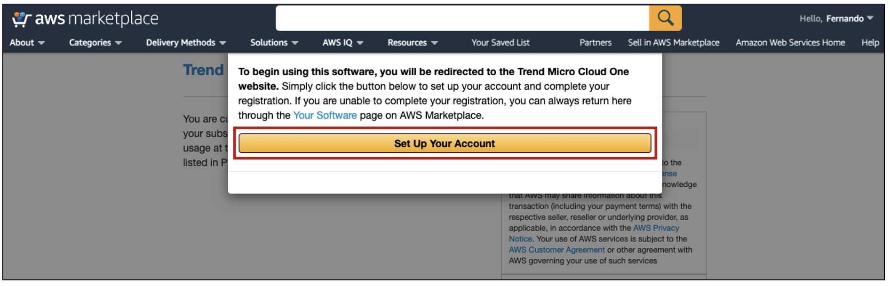Open the Partners page
This screenshot has height=286, width=890.
(x=596, y=42)
